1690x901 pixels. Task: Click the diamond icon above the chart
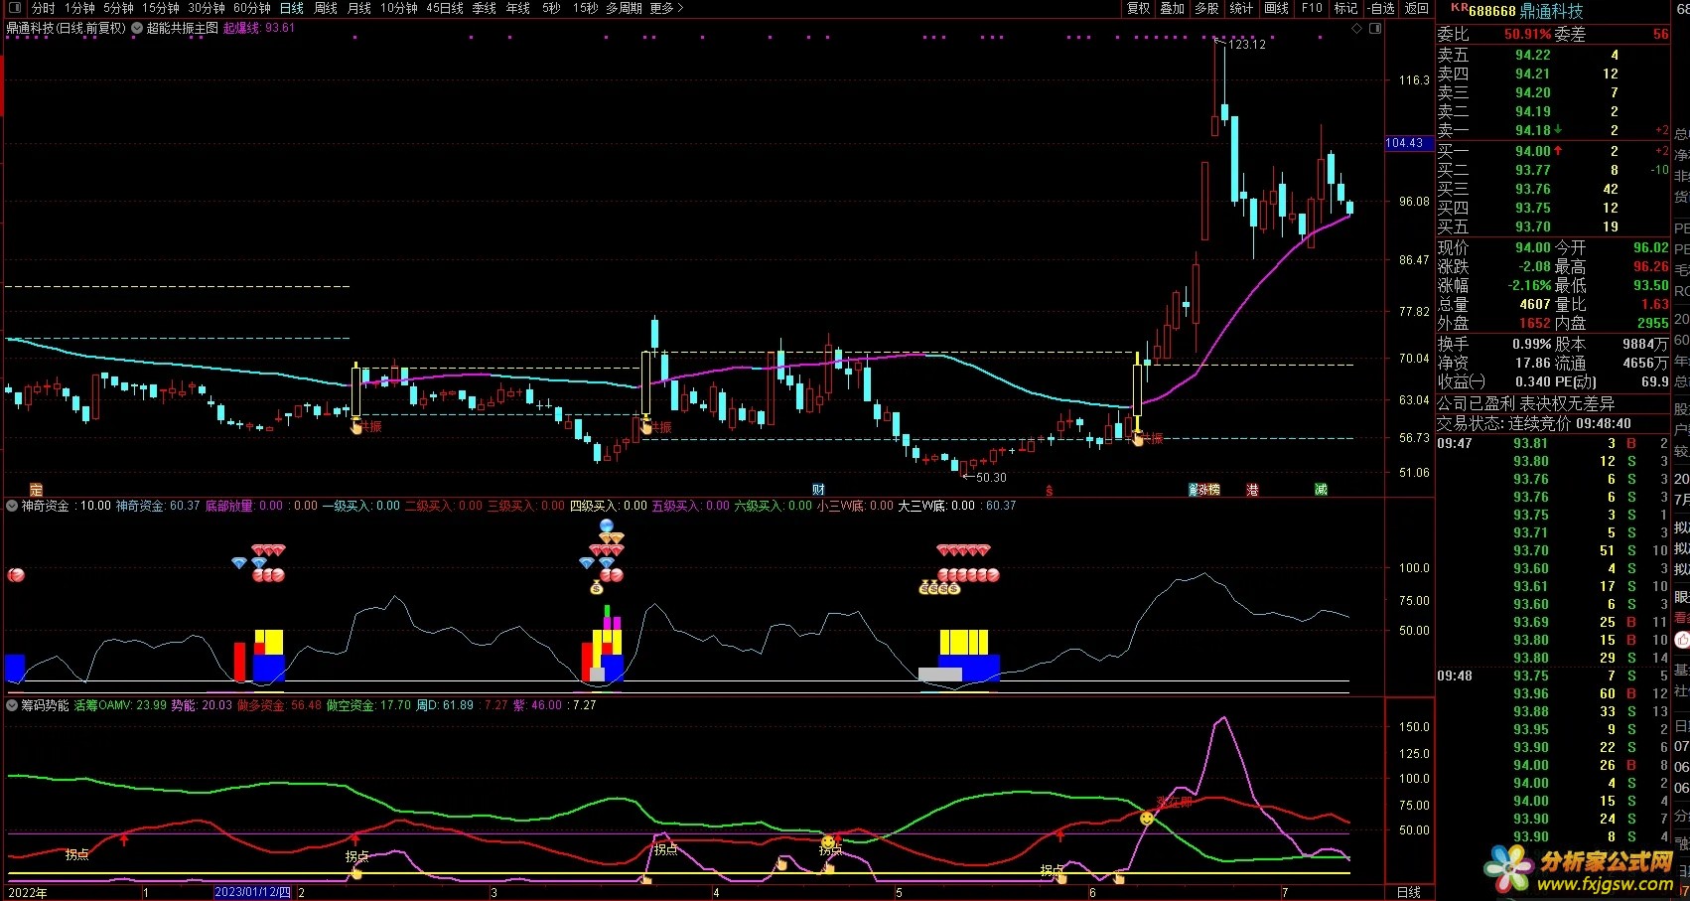point(1358,29)
